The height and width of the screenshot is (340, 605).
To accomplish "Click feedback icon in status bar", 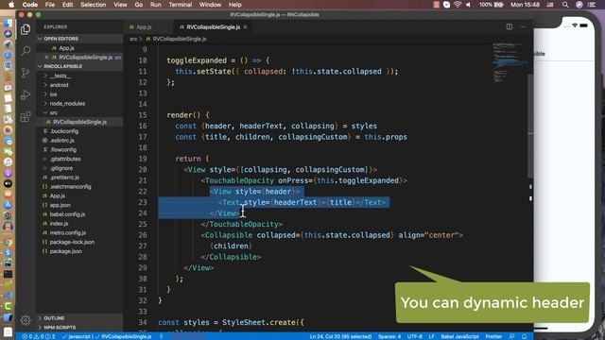I will click(x=511, y=336).
